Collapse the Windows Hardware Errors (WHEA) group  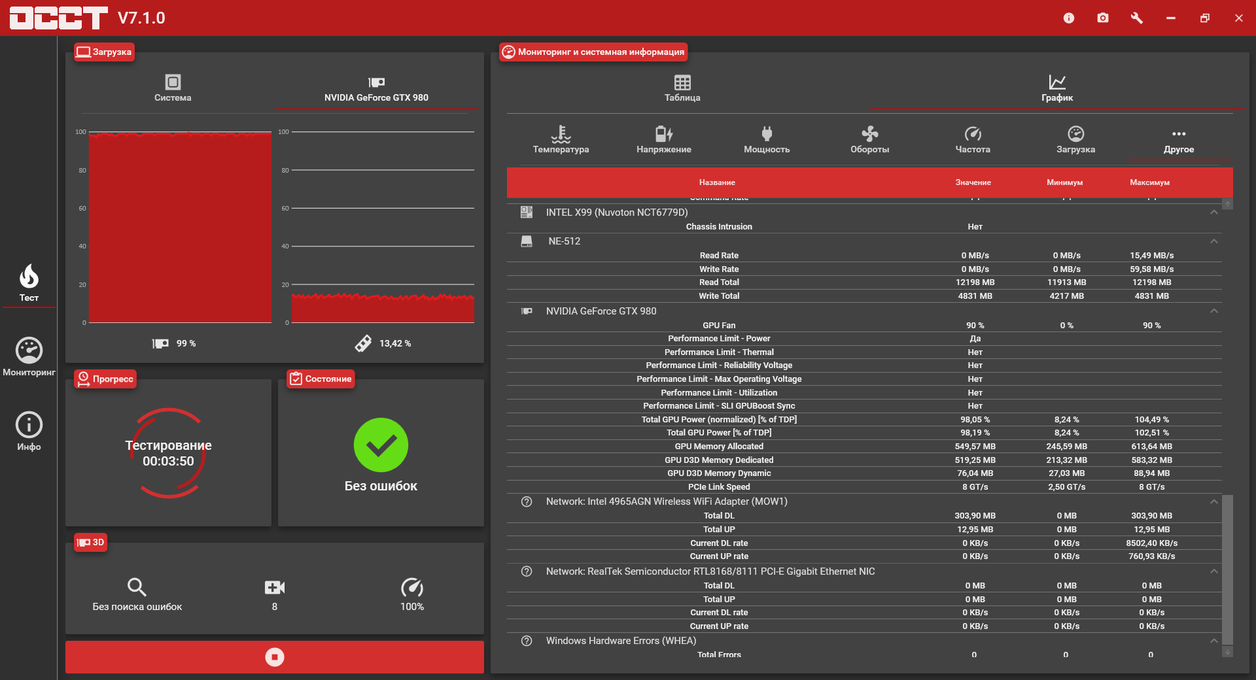1213,641
